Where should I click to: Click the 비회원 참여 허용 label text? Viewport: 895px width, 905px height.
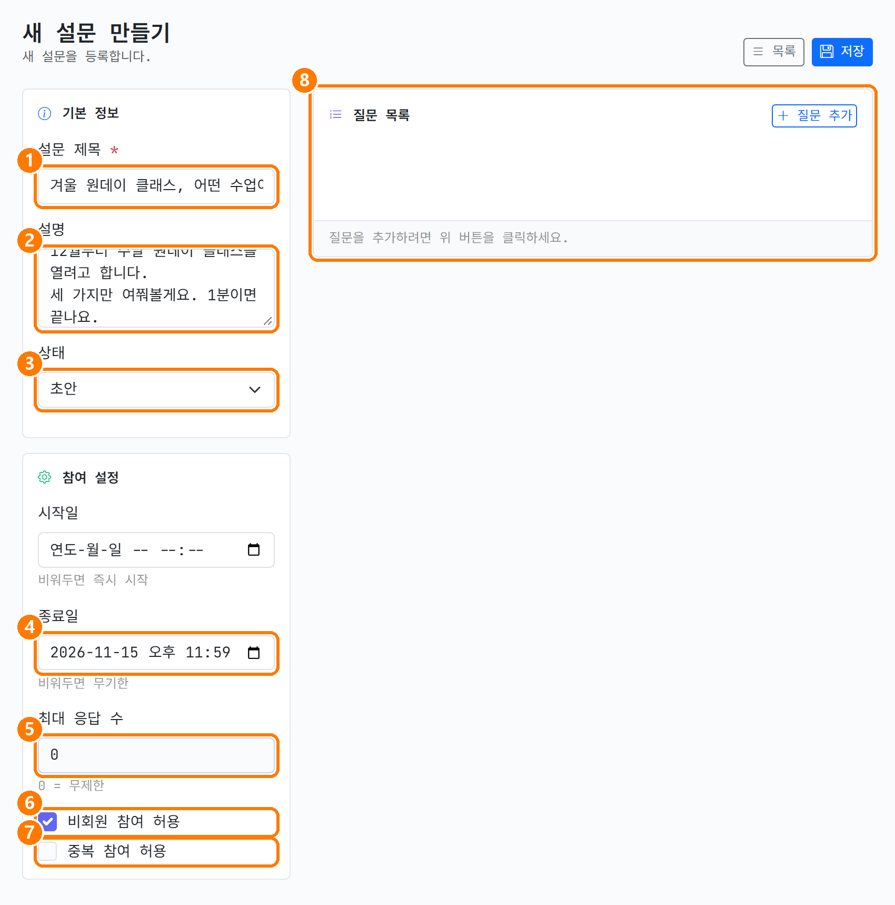[124, 822]
